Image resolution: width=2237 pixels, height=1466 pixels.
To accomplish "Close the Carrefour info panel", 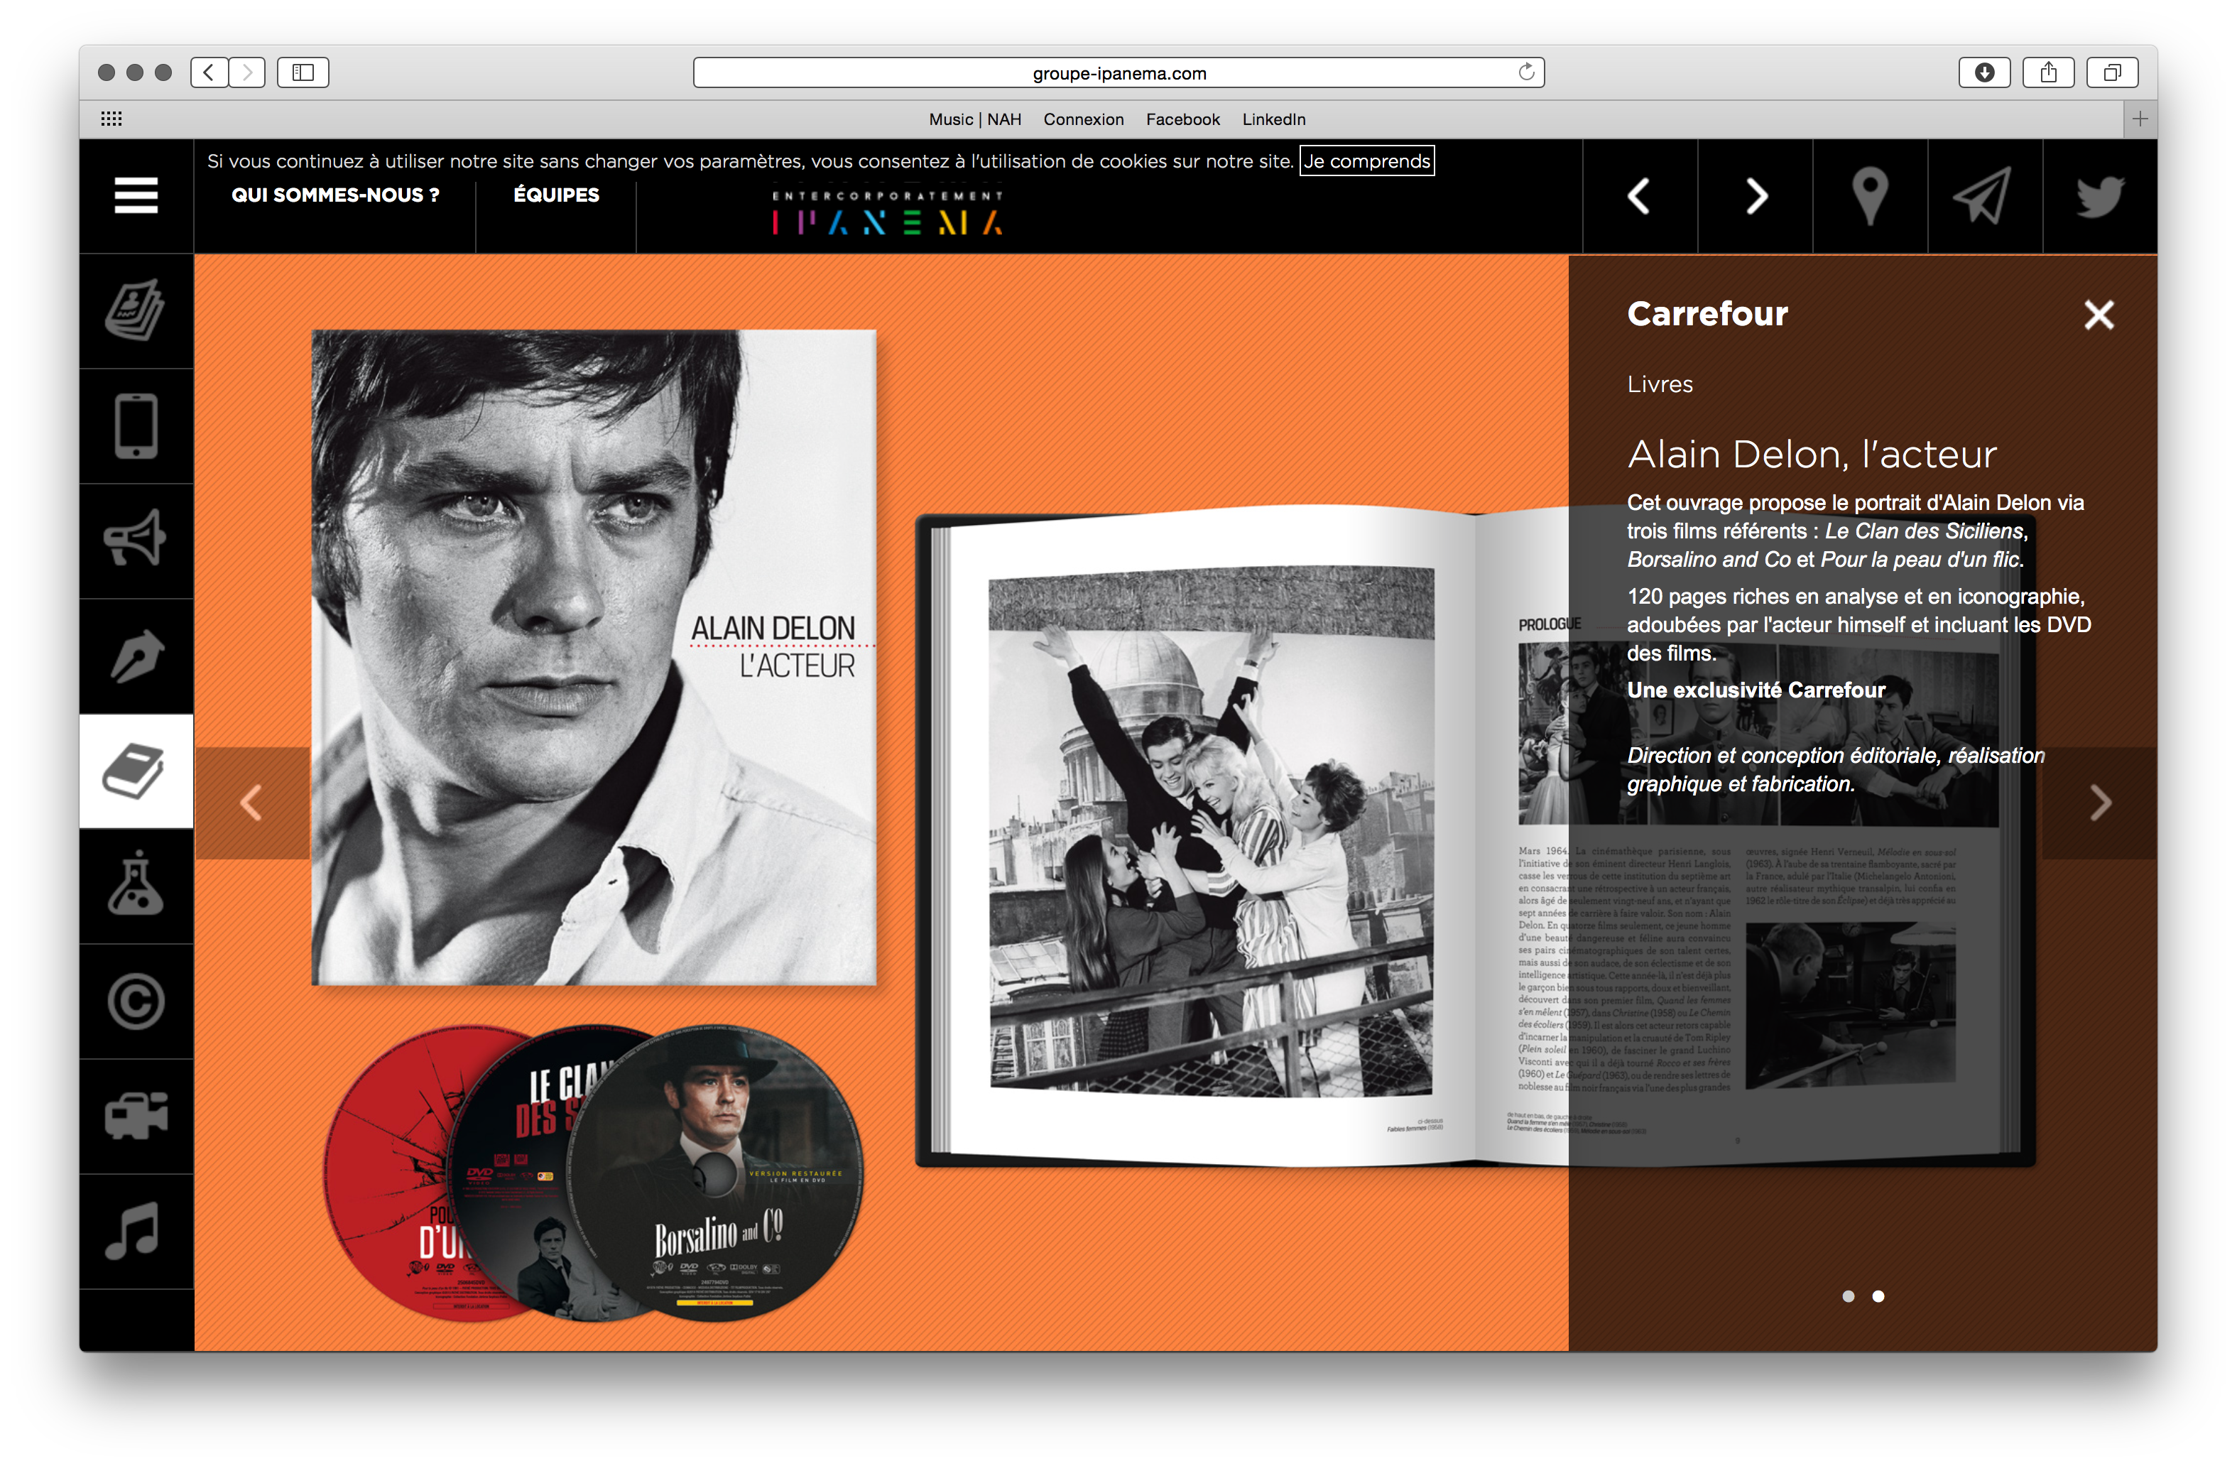I will click(2098, 315).
